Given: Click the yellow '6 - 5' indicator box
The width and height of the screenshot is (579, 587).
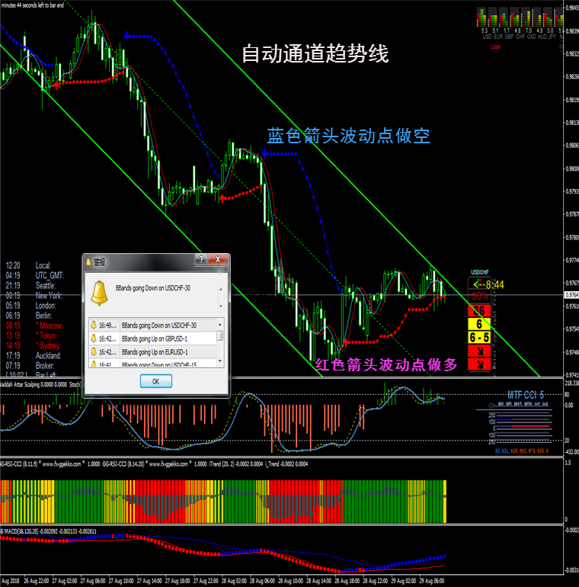Looking at the screenshot, I should 479,337.
